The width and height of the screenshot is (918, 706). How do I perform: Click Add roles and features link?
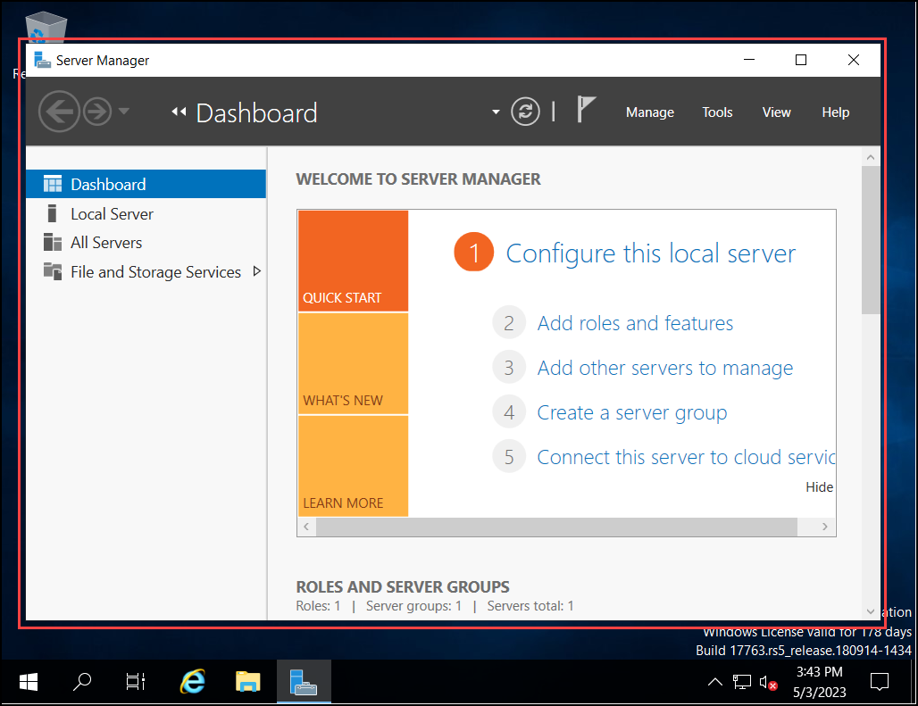(635, 323)
